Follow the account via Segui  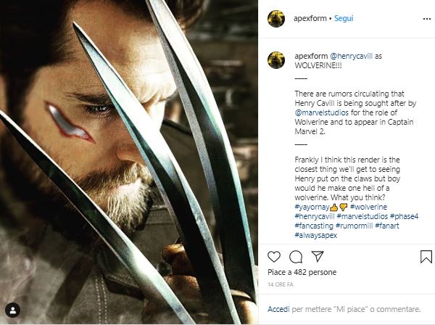point(344,18)
